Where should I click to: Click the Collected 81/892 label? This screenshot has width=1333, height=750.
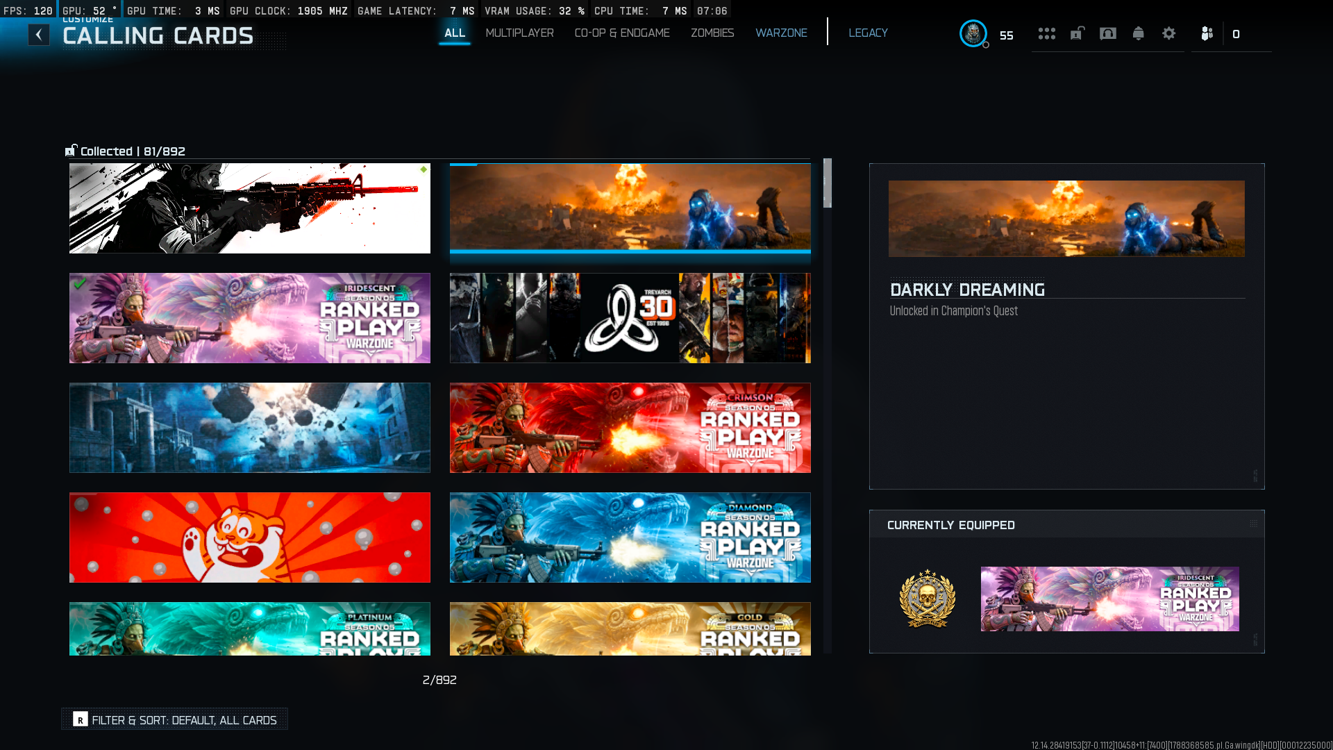pos(133,151)
